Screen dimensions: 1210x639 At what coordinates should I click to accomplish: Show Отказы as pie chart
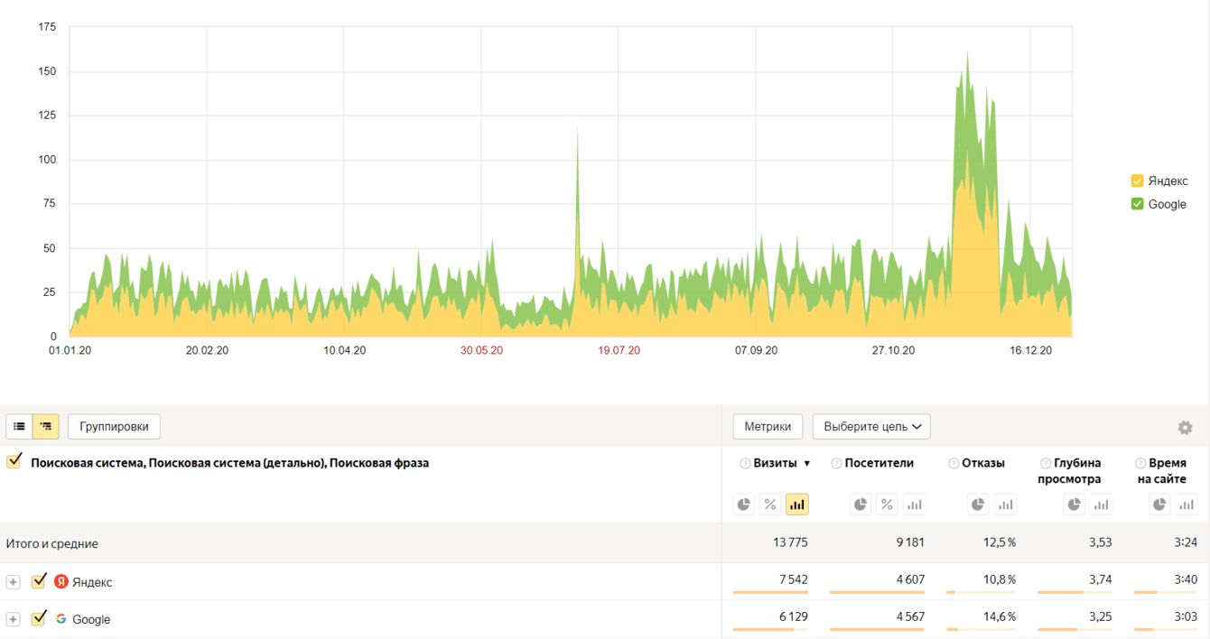tap(978, 505)
